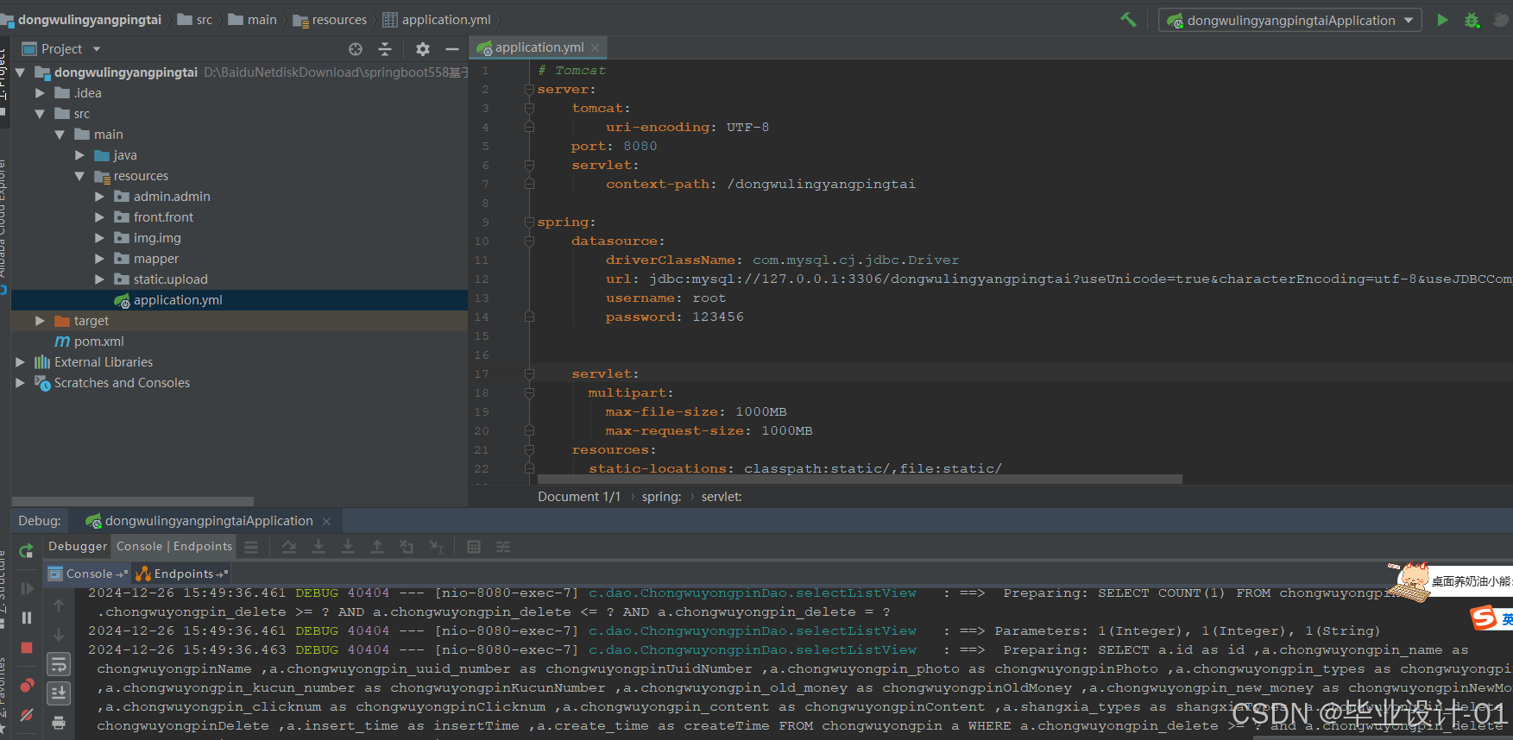Click the Evaluate Expression calculator icon
1513x740 pixels.
pyautogui.click(x=474, y=547)
